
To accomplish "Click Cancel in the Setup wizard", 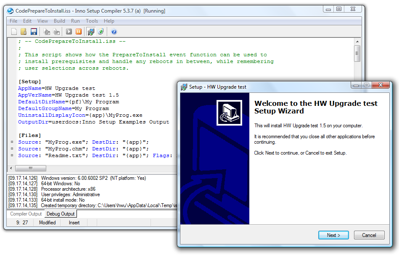I will coord(369,235).
